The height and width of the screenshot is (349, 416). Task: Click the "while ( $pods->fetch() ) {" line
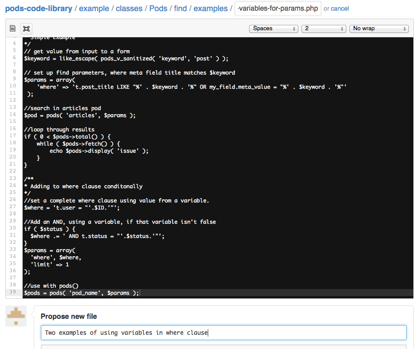[x=78, y=143]
